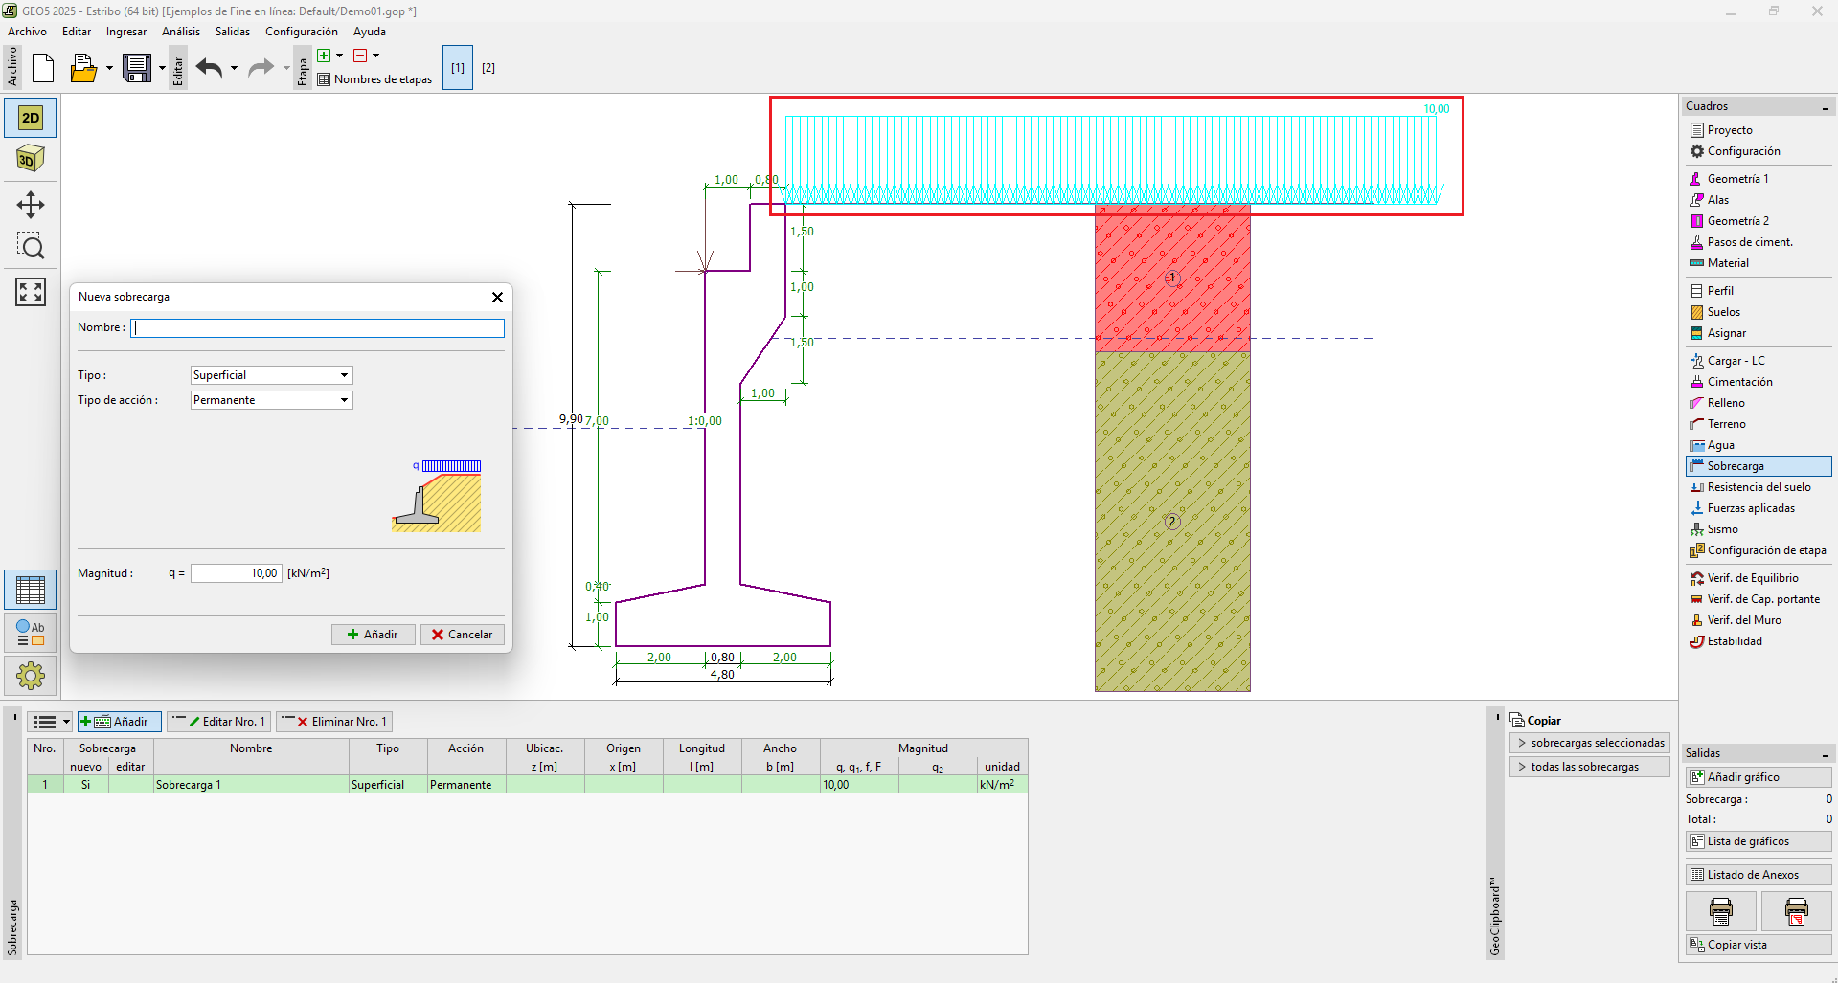Open the Relleno frame
1838x983 pixels.
click(1759, 403)
